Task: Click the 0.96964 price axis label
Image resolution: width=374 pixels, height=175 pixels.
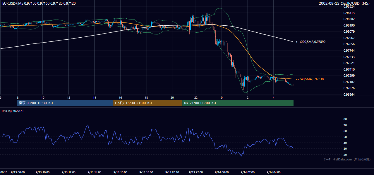Action: 349,94
